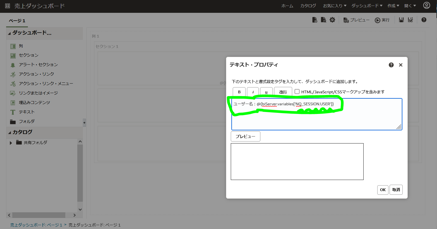Click the help icon in テキスト・プロパティ dialog
Screen dimensions: 437x229
[x=391, y=65]
